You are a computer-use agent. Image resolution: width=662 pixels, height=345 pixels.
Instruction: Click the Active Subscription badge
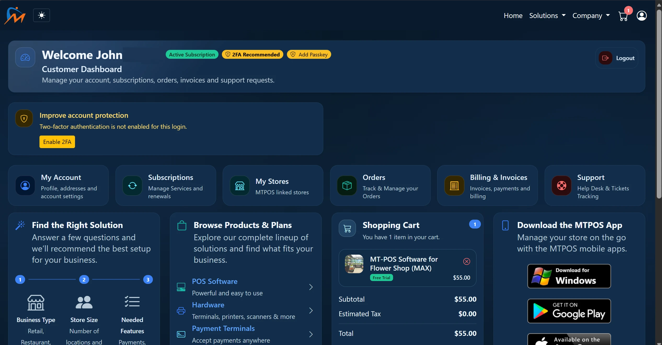coord(192,54)
